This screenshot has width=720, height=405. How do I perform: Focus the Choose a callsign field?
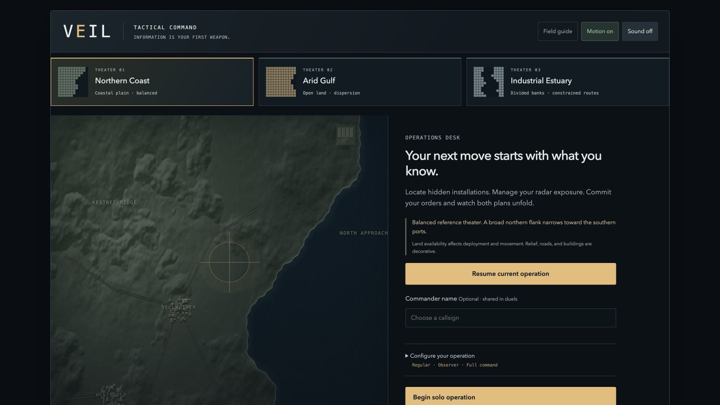coord(511,318)
